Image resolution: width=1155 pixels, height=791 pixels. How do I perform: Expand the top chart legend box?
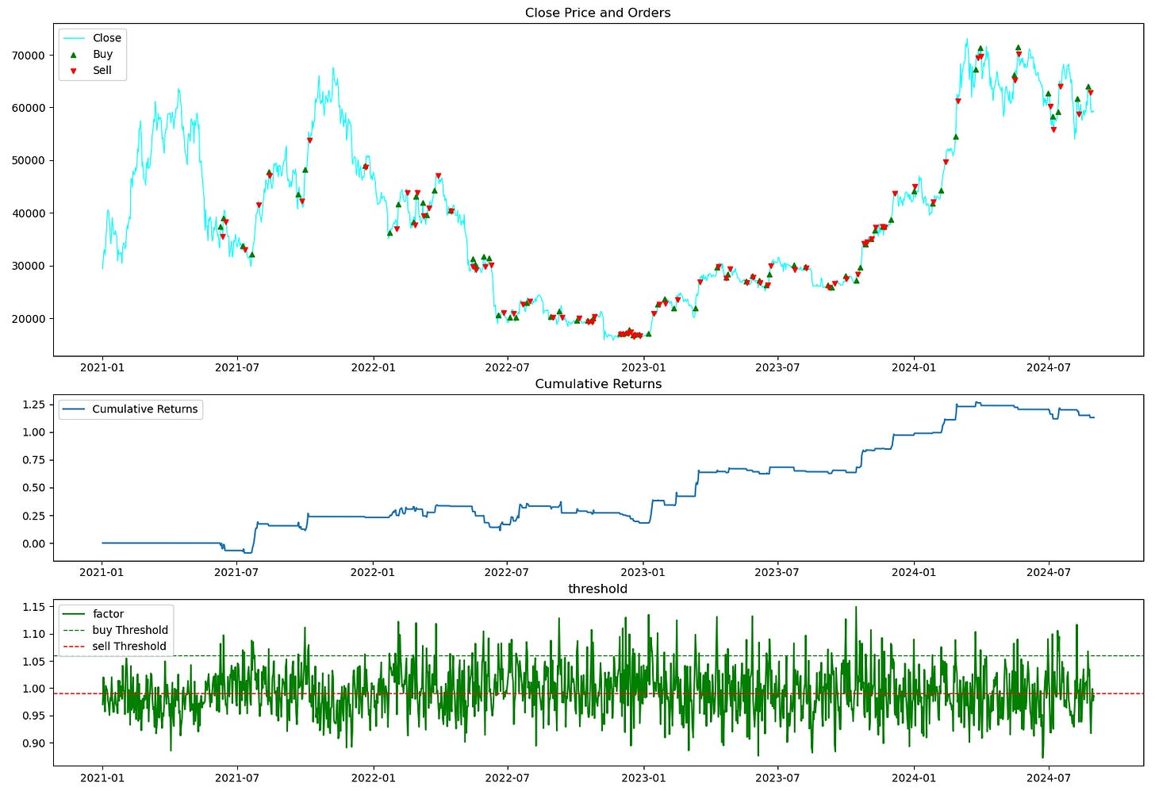(x=93, y=53)
